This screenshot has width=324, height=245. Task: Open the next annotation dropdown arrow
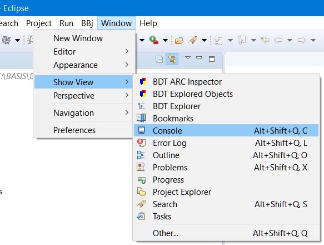(230, 40)
